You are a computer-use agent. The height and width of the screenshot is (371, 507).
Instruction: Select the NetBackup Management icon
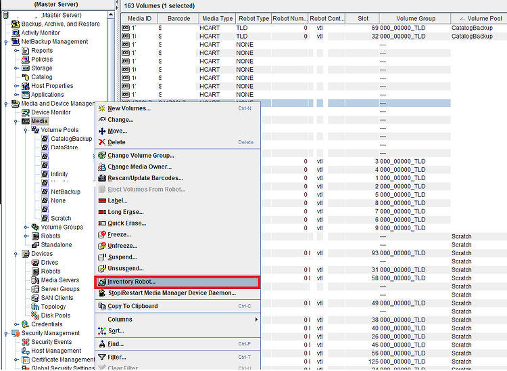tap(16, 42)
